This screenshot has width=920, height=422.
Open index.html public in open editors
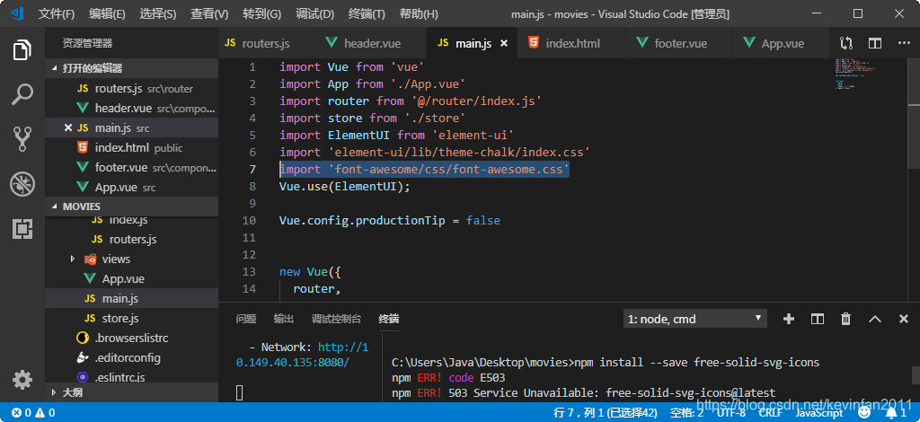coord(131,147)
